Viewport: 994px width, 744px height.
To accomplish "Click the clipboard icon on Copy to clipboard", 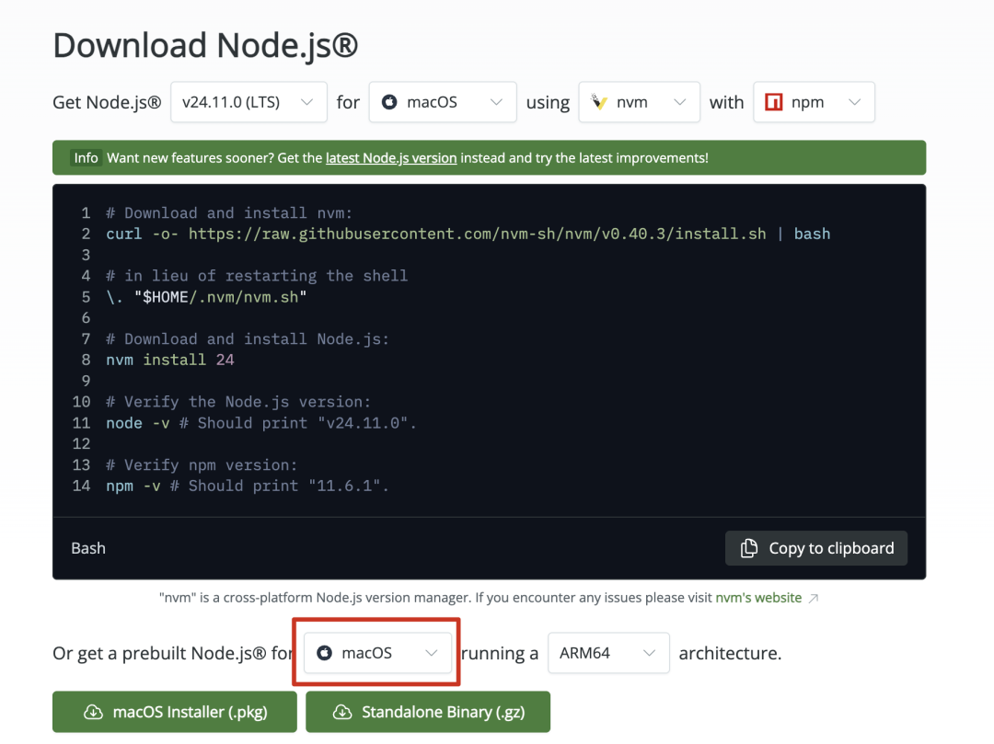I will tap(747, 548).
